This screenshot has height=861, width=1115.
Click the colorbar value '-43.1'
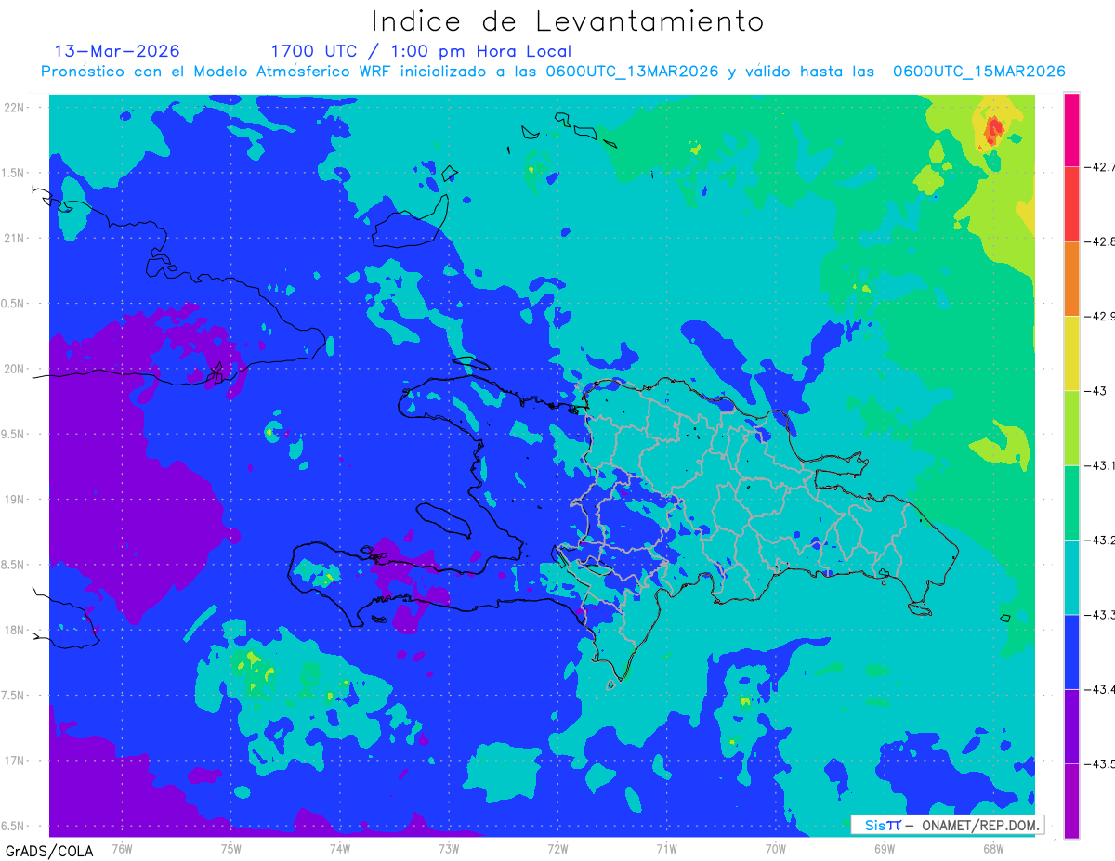point(1099,465)
